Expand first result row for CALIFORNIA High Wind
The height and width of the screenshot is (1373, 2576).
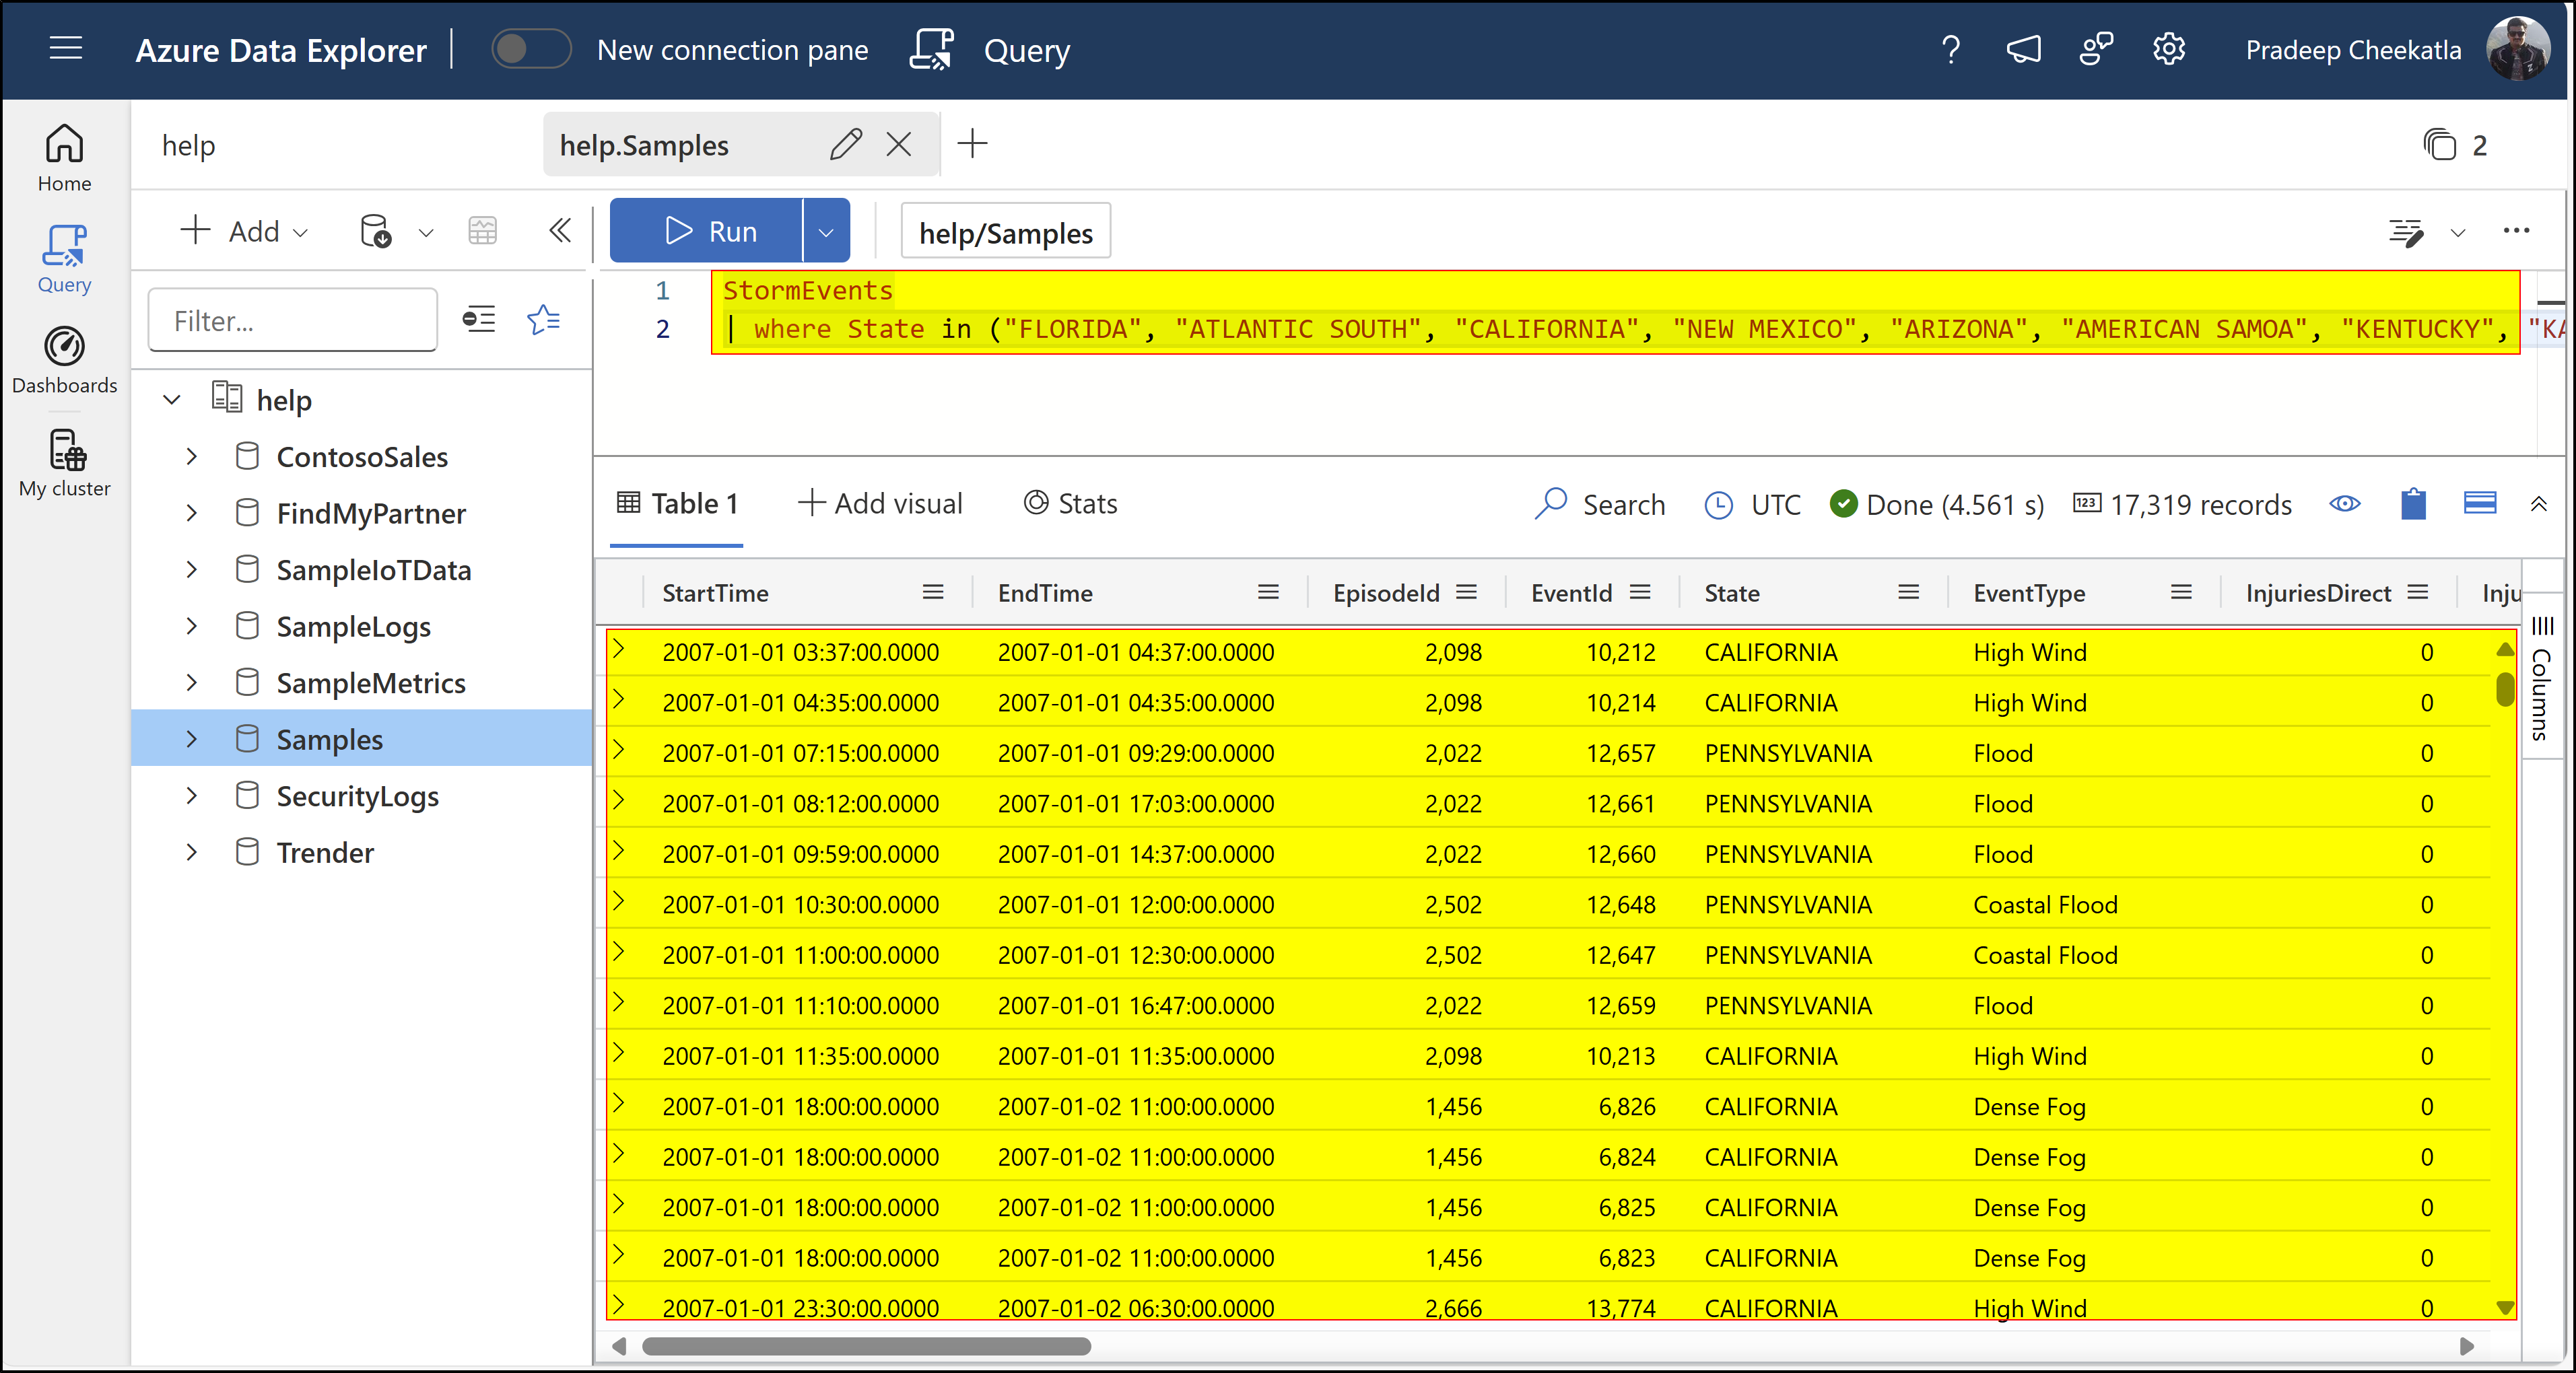619,651
